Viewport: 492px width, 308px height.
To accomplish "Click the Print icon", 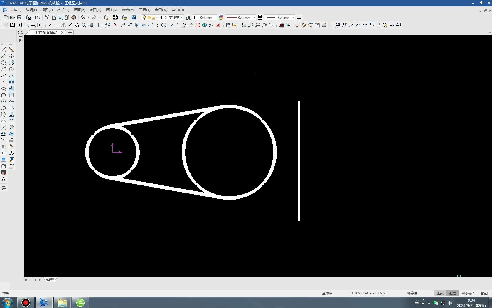I will tap(38, 17).
